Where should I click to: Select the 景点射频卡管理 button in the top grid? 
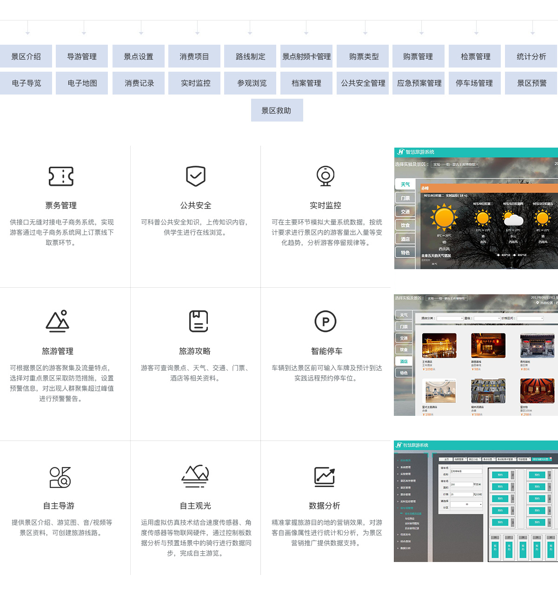pos(306,56)
